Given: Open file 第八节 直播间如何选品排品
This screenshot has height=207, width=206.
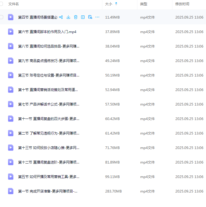Looking at the screenshot, I should coord(49,46).
